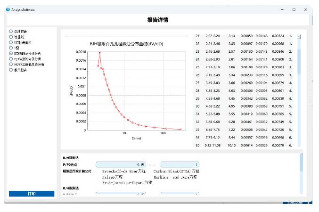Choose the Carbon Black(STSA)方程 option
Image resolution: width=319 pixels, height=212 pixels.
[x=176, y=171]
